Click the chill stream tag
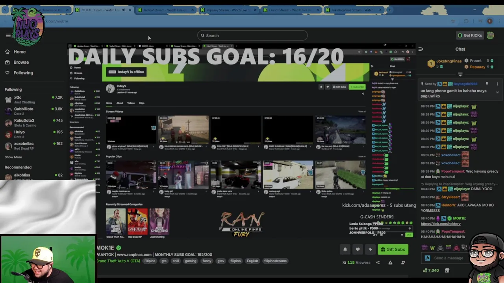Viewport: 504px width, 283px height. [176, 261]
